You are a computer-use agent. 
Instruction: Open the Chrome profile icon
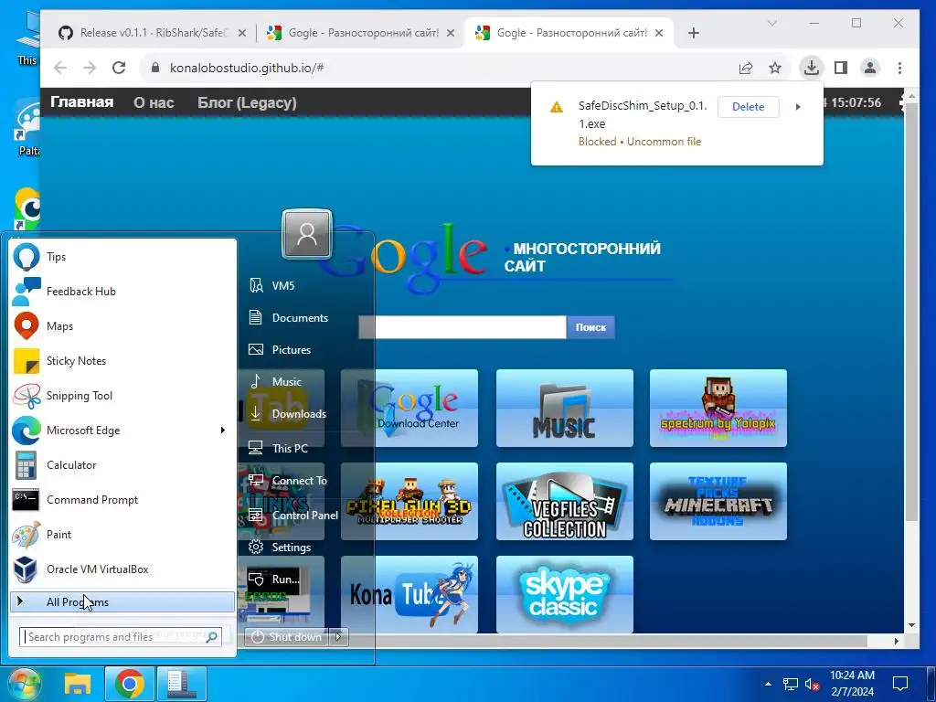tap(870, 68)
